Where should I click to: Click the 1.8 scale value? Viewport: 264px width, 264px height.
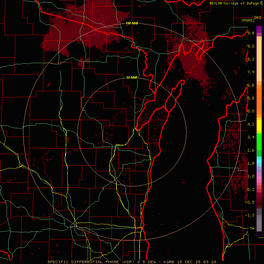coord(251,163)
